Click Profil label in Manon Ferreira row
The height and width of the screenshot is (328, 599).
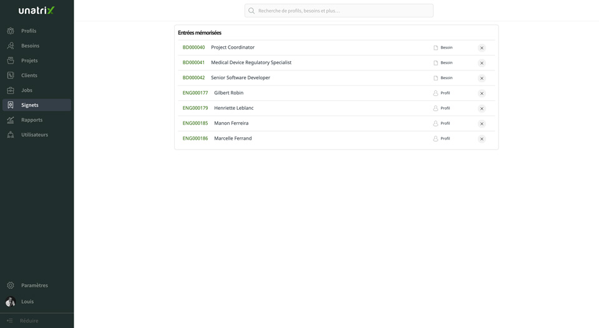(445, 123)
